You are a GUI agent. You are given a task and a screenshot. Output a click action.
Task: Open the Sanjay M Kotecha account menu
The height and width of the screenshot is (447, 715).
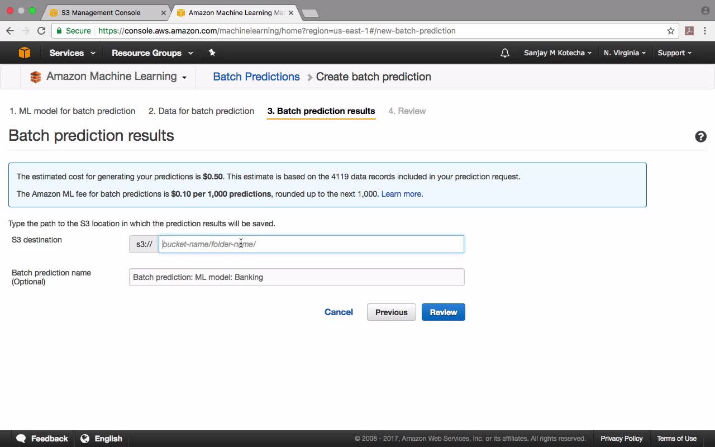tap(557, 53)
